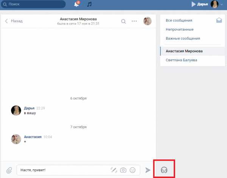Expand the profile menu arrow in header
The height and width of the screenshot is (178, 227).
pyautogui.click(x=222, y=5)
